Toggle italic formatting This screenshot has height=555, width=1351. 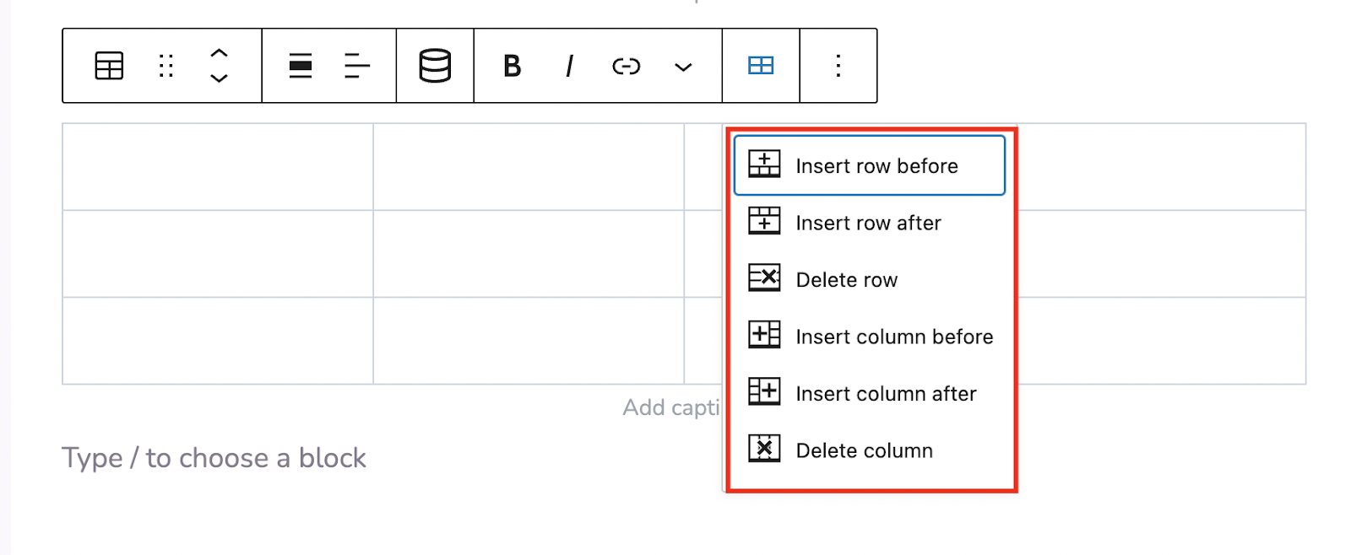tap(570, 66)
